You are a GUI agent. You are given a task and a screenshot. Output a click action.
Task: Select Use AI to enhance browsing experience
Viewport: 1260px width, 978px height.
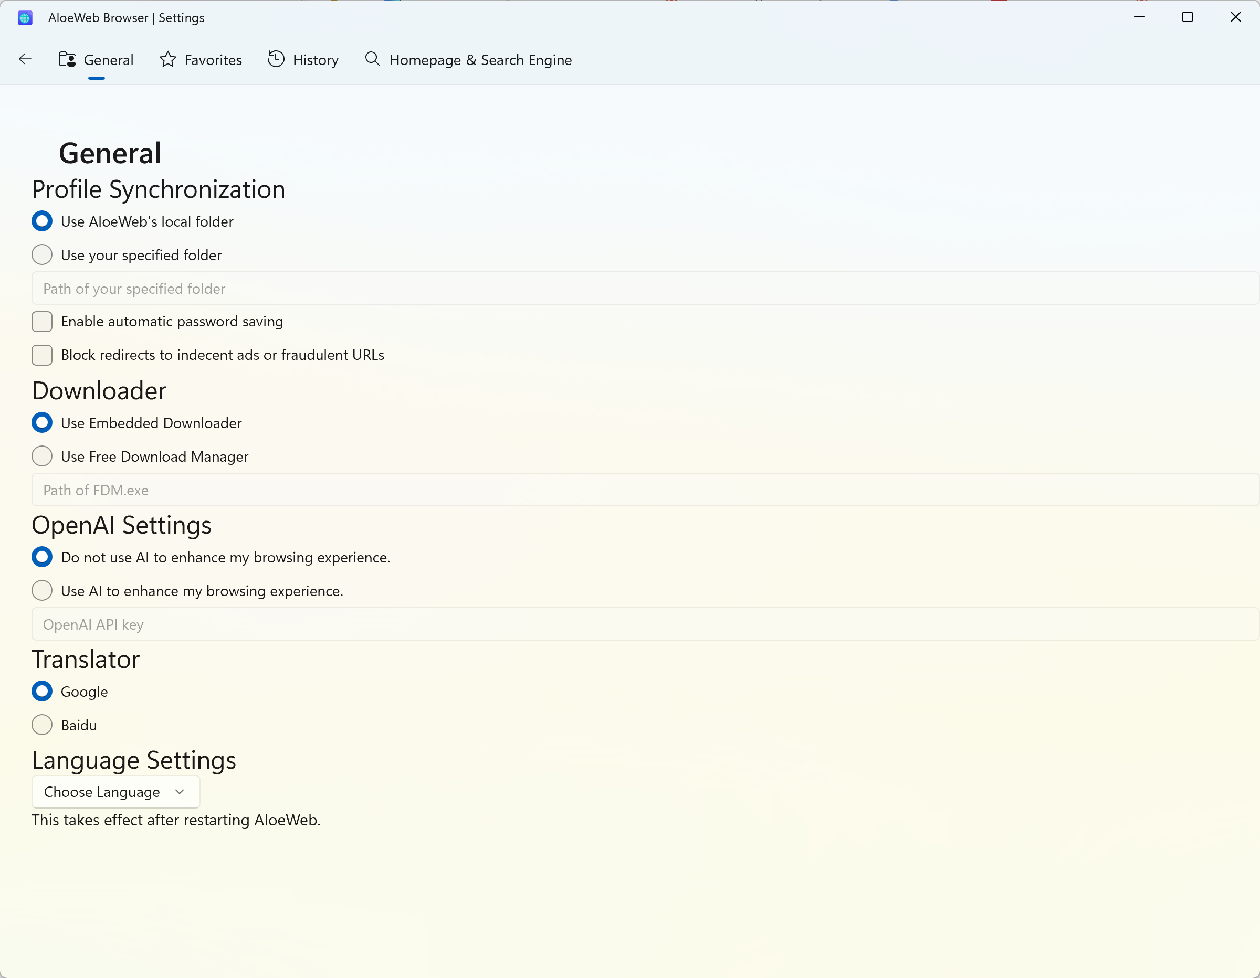(42, 591)
